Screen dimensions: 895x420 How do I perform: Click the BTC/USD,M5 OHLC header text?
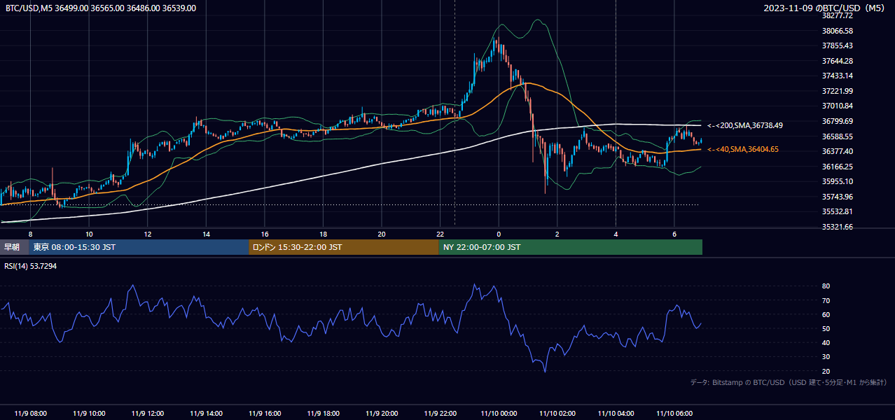pyautogui.click(x=101, y=8)
